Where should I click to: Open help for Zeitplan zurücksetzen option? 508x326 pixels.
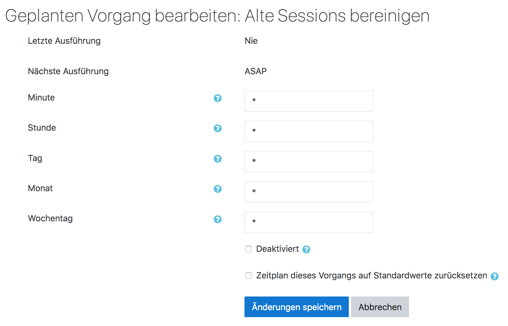[x=494, y=277]
